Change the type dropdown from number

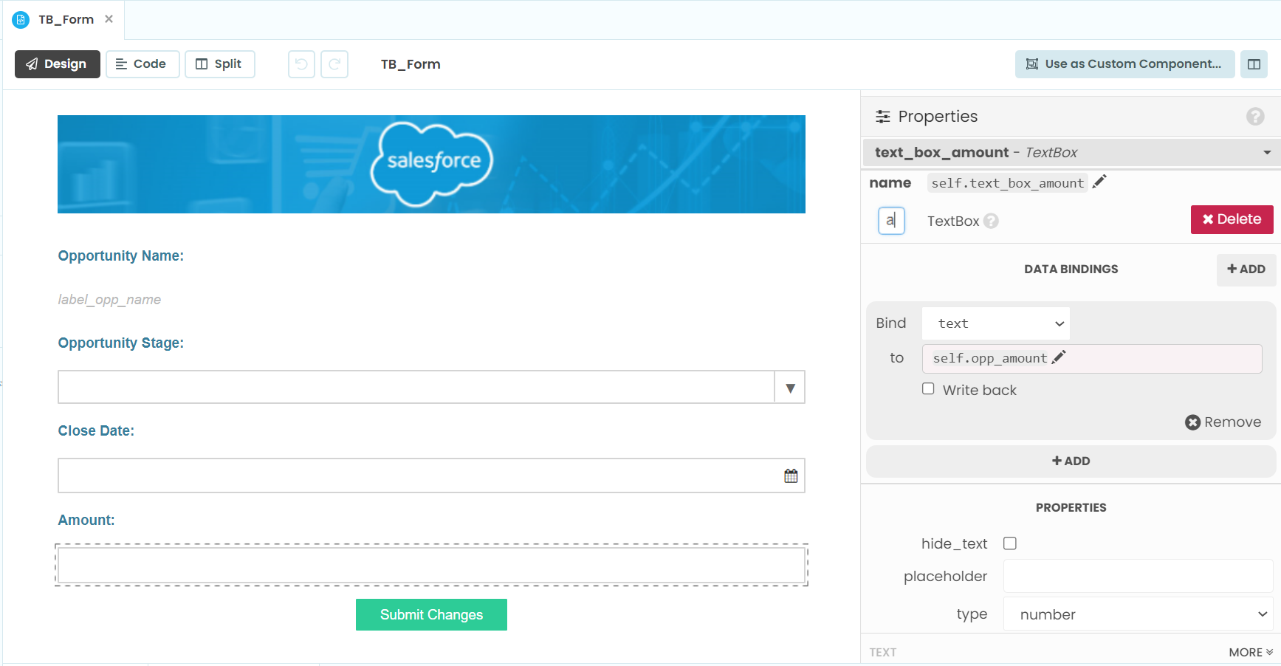point(1138,614)
